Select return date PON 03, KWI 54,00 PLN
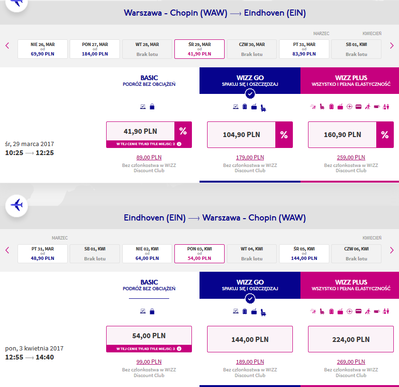Screen dimensions: 399x387 (x=199, y=254)
